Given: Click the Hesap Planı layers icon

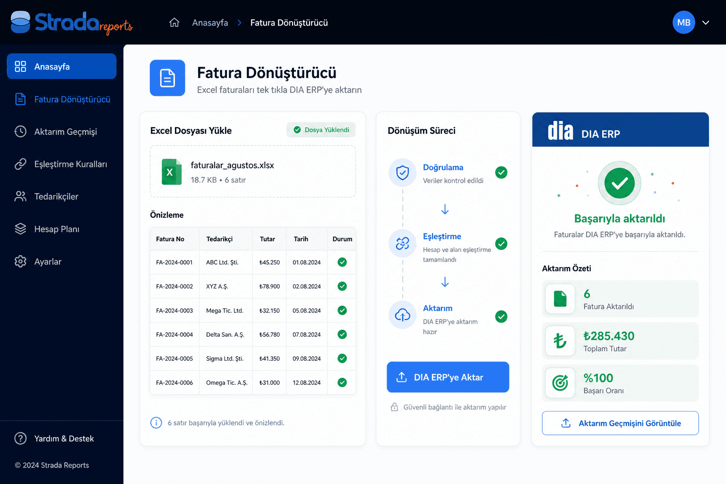Looking at the screenshot, I should click(20, 229).
